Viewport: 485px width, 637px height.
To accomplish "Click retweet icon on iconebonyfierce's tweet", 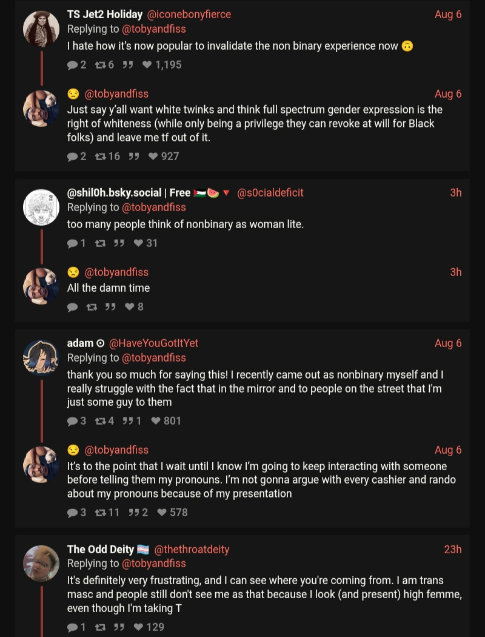I will pyautogui.click(x=100, y=65).
